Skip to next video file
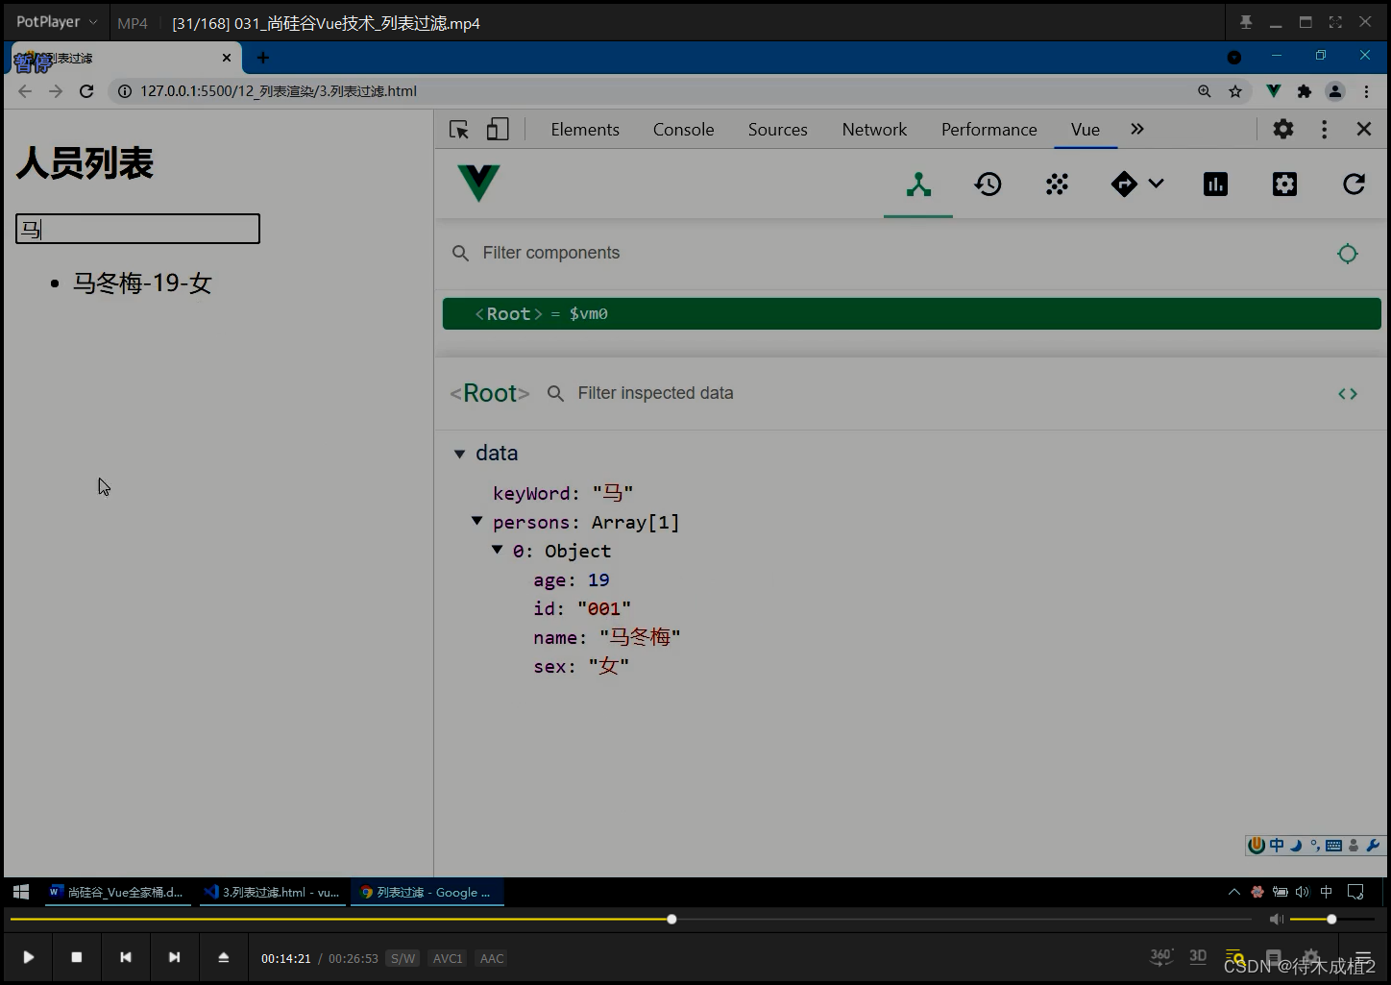This screenshot has width=1391, height=985. pyautogui.click(x=174, y=957)
